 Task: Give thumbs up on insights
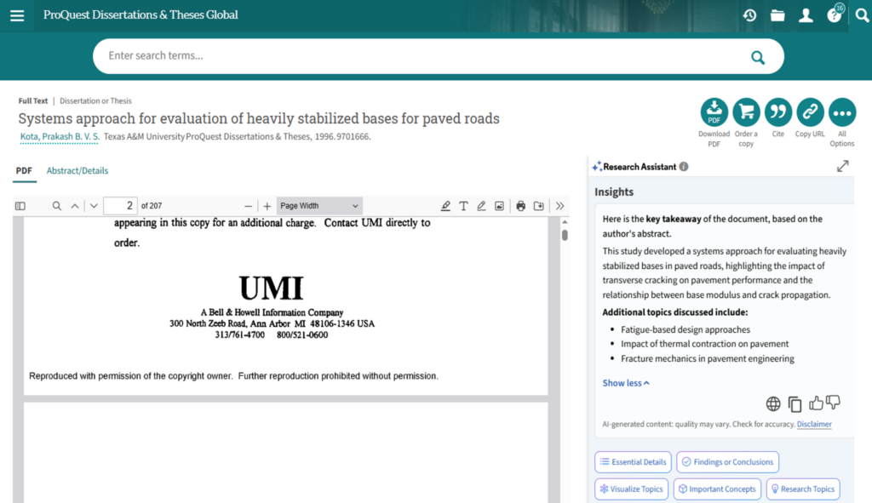816,403
